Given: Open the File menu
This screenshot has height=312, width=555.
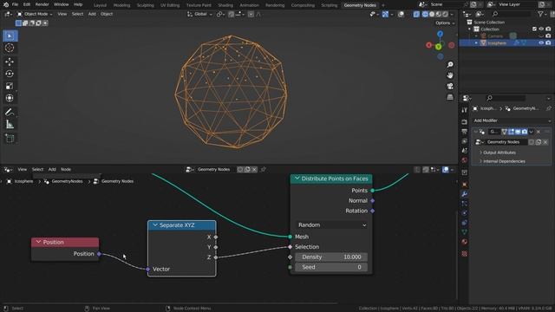Looking at the screenshot, I should tap(15, 4).
